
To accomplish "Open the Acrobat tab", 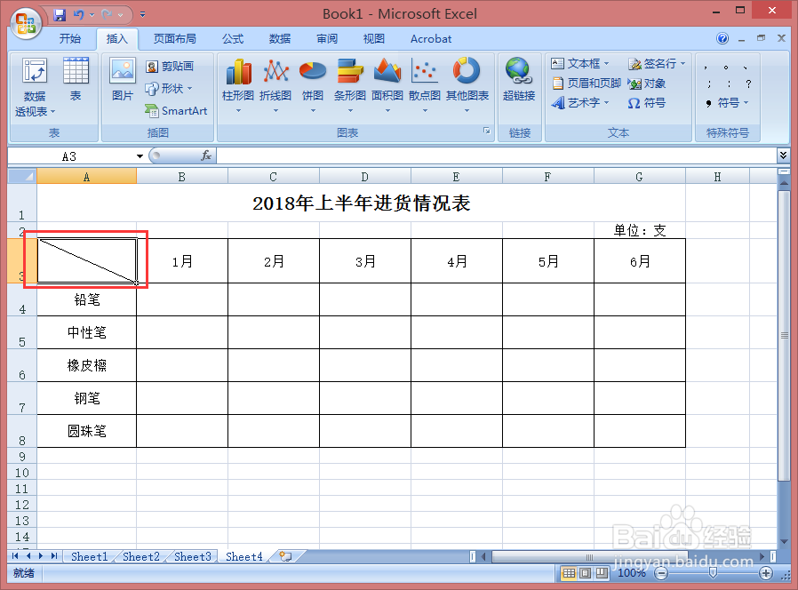I will click(431, 39).
